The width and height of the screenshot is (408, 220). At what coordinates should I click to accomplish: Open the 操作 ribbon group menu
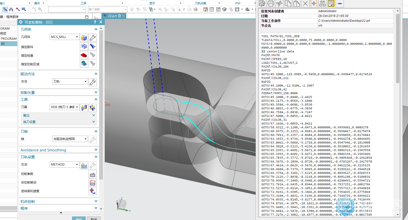click(x=39, y=3)
